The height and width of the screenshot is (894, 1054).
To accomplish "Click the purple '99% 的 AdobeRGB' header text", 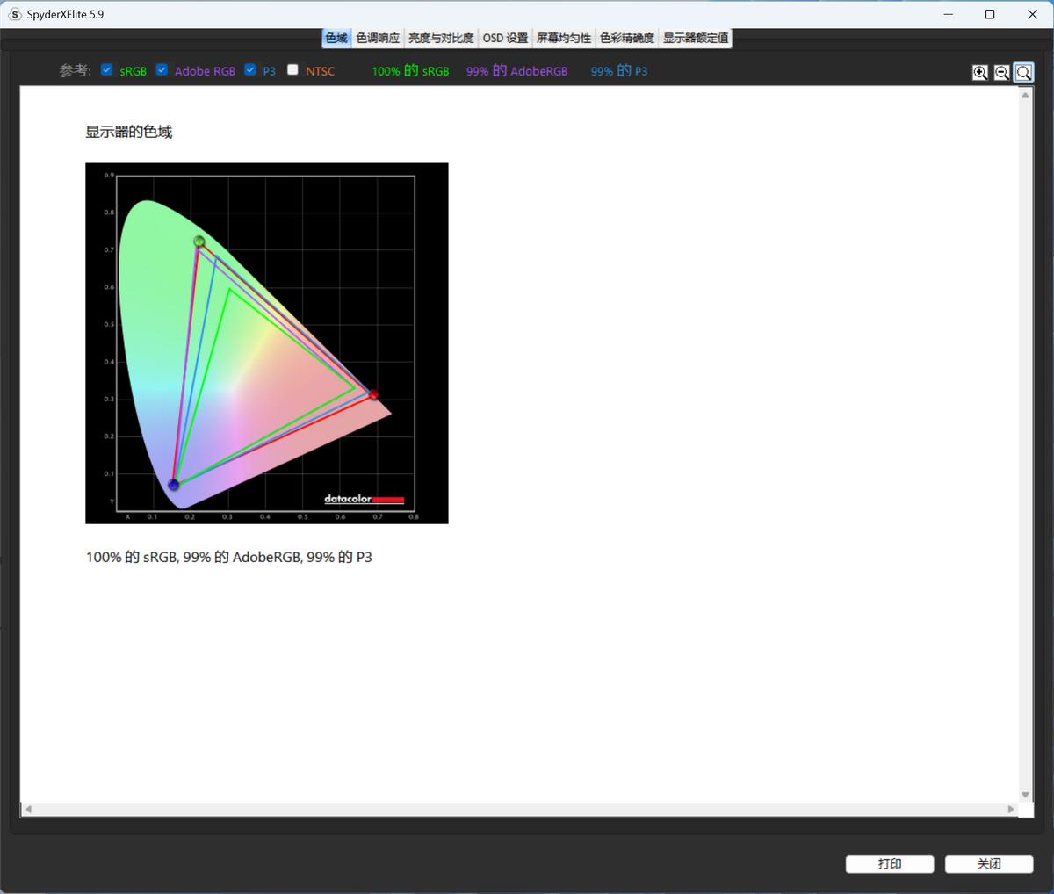I will tap(516, 71).
